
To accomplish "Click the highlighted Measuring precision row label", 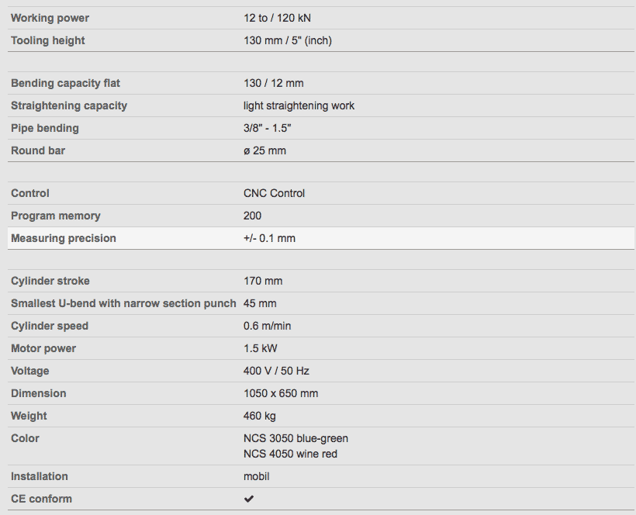I will pos(64,238).
